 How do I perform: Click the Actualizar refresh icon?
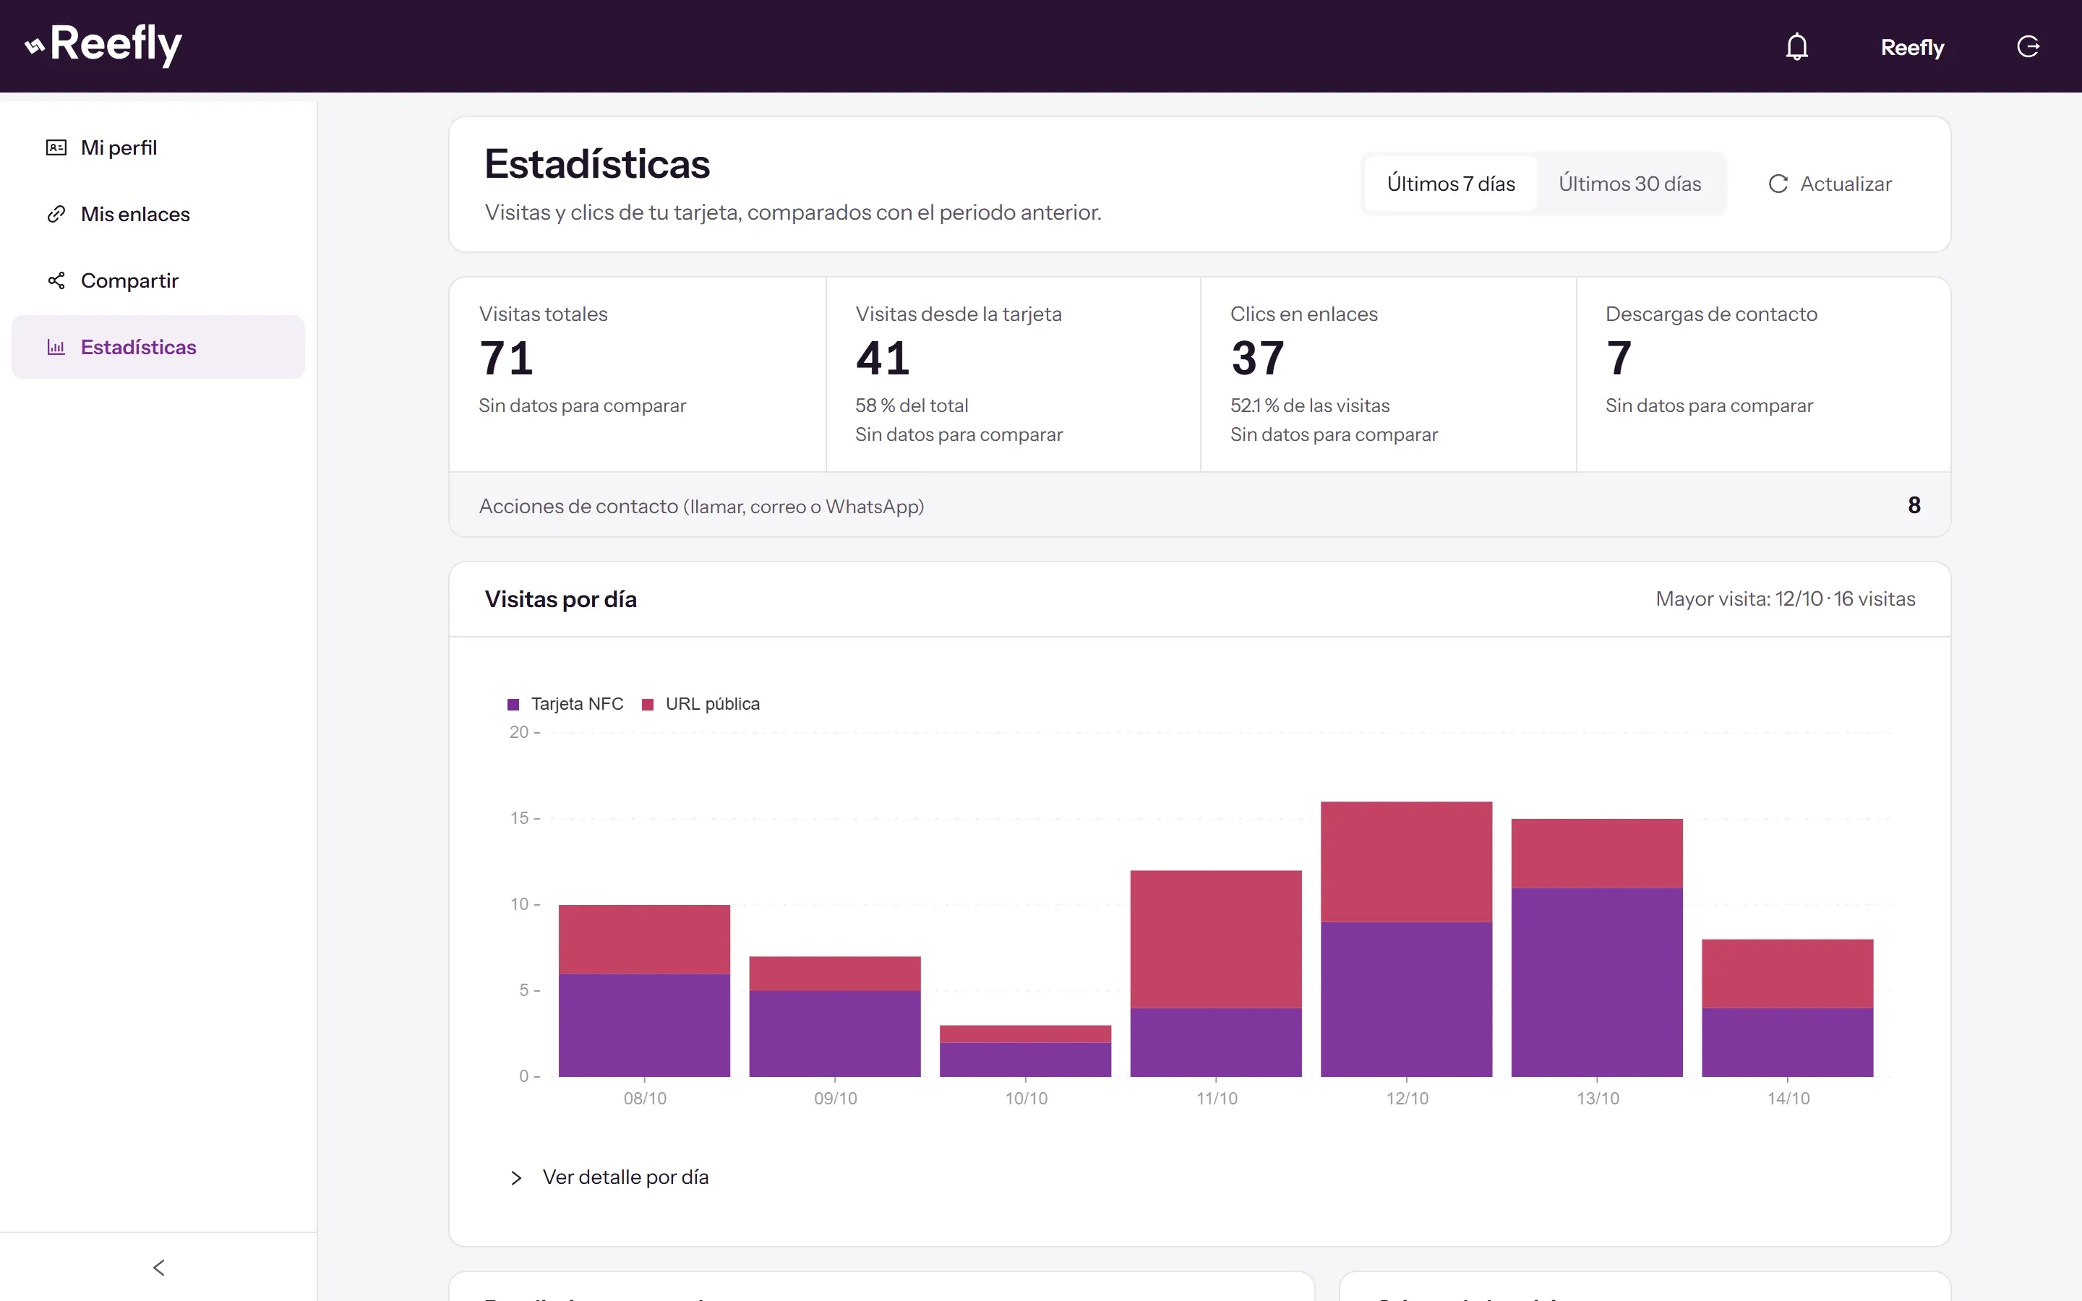tap(1778, 184)
